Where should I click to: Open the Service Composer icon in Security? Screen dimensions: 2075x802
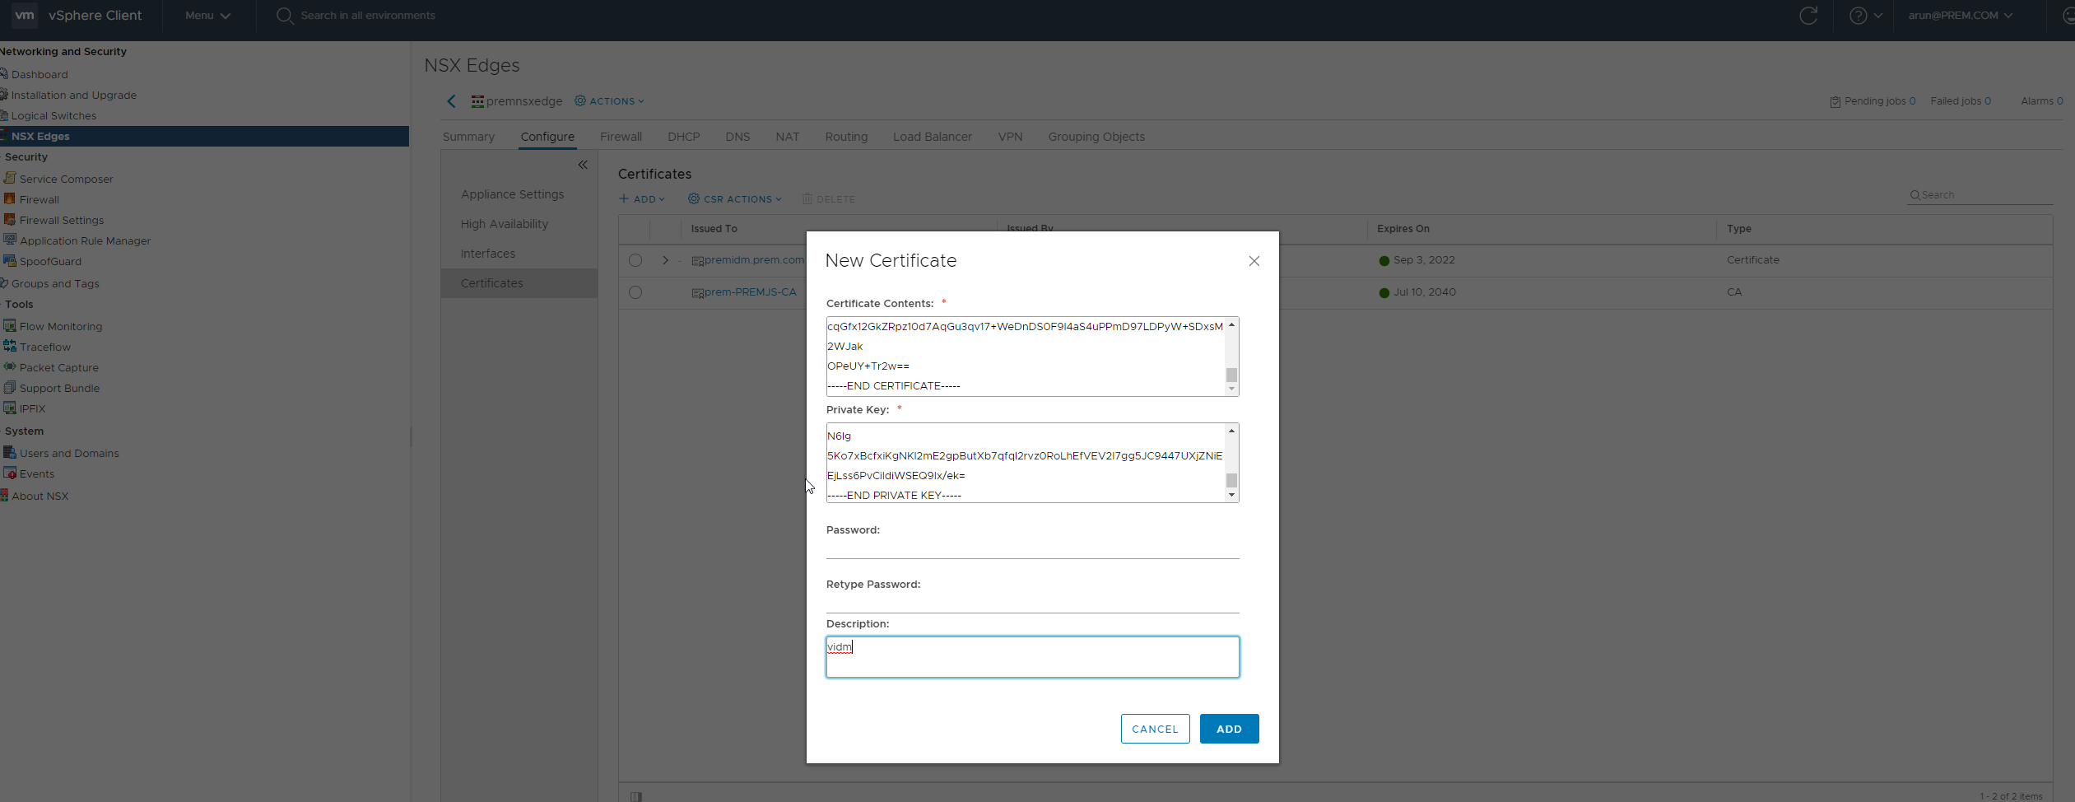click(10, 178)
